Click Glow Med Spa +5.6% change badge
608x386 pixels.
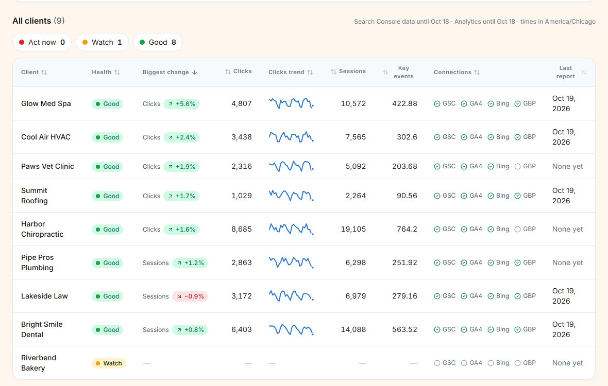pos(181,104)
